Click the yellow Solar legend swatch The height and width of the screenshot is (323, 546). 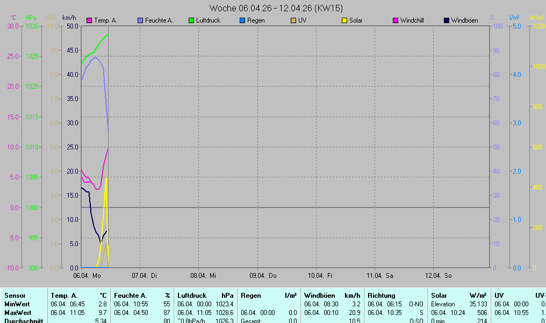pyautogui.click(x=344, y=21)
